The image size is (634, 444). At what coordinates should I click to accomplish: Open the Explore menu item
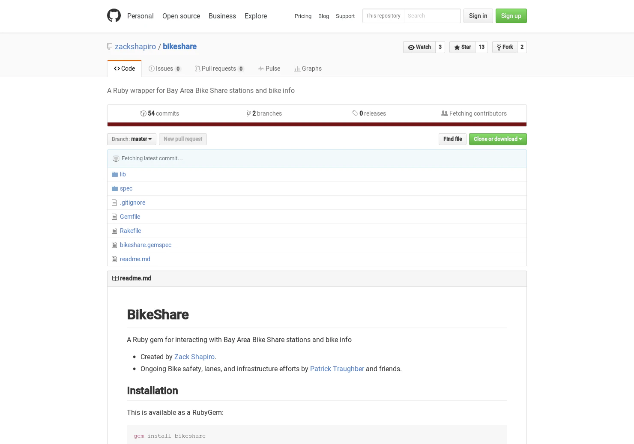[256, 16]
